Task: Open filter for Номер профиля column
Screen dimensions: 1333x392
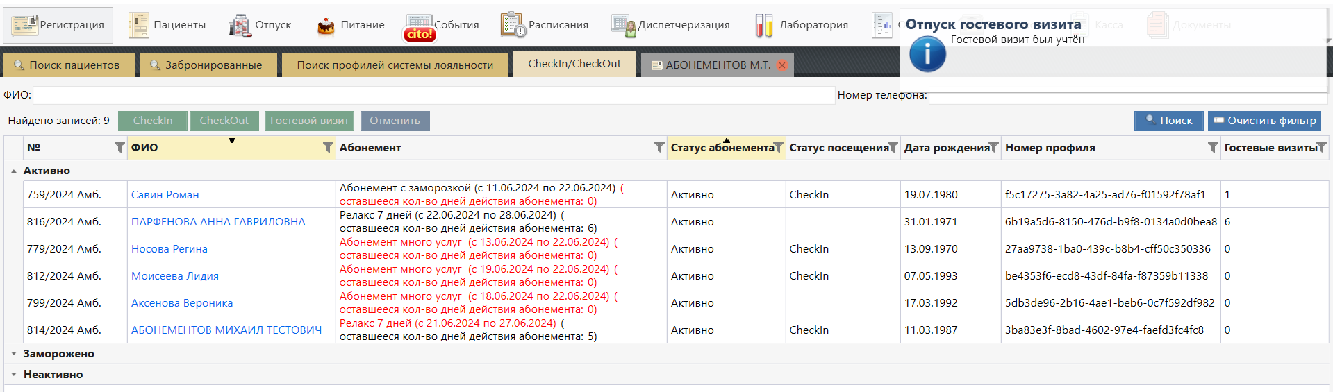Action: [x=1212, y=148]
